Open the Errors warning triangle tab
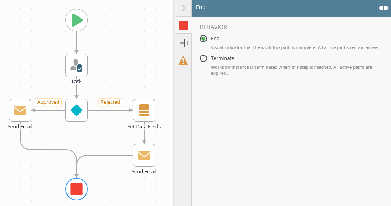391x206 pixels. pyautogui.click(x=183, y=61)
